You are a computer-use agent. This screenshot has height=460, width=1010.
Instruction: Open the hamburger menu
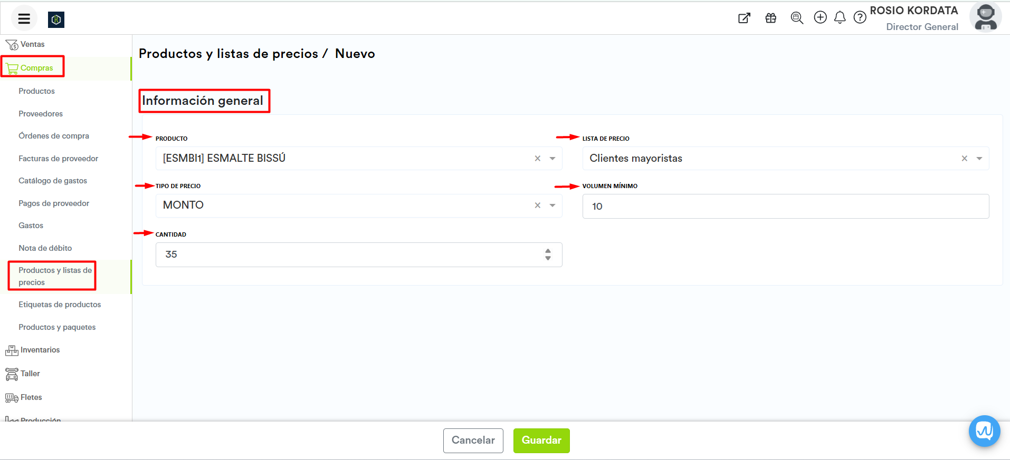pos(24,19)
